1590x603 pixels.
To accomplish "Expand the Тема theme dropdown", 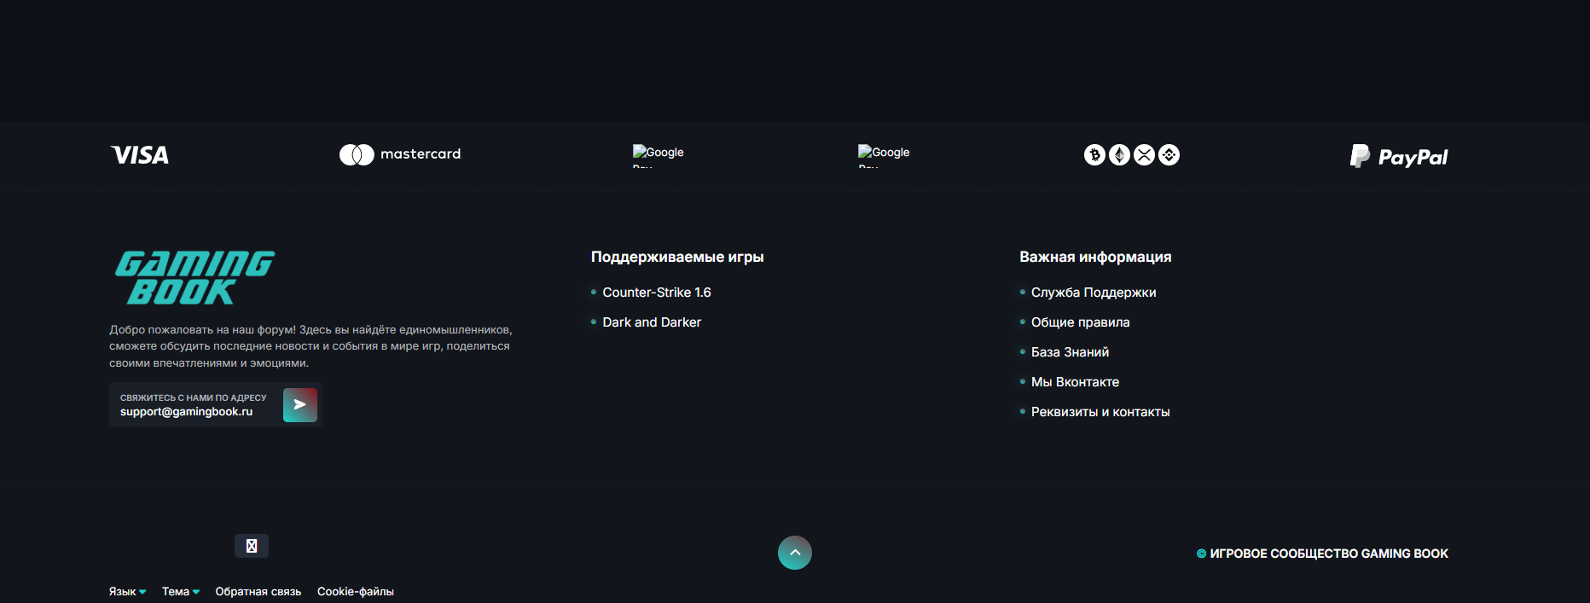I will 180,591.
